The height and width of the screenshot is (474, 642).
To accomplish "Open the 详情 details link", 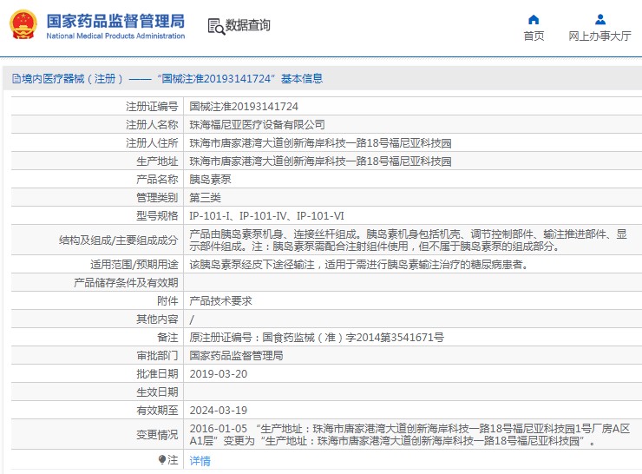I will [200, 461].
